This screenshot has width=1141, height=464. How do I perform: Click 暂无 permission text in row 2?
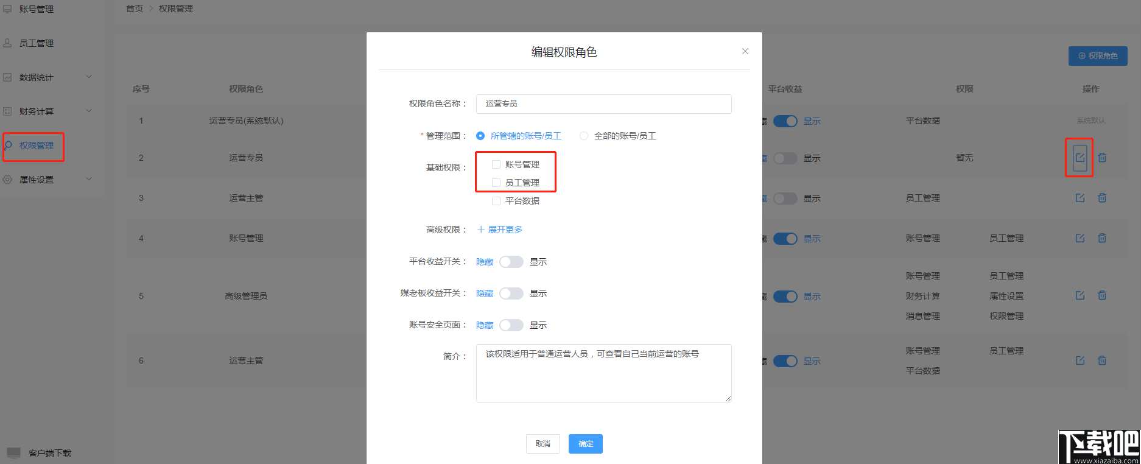point(964,158)
